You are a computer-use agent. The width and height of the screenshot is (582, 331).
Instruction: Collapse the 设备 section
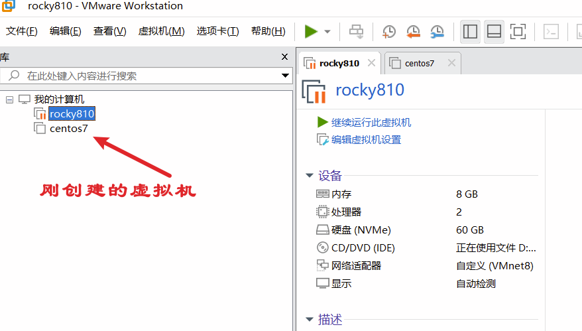click(x=310, y=175)
